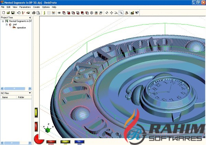Click the Name column header in NC Files
The height and width of the screenshot is (145, 206).
(8, 97)
